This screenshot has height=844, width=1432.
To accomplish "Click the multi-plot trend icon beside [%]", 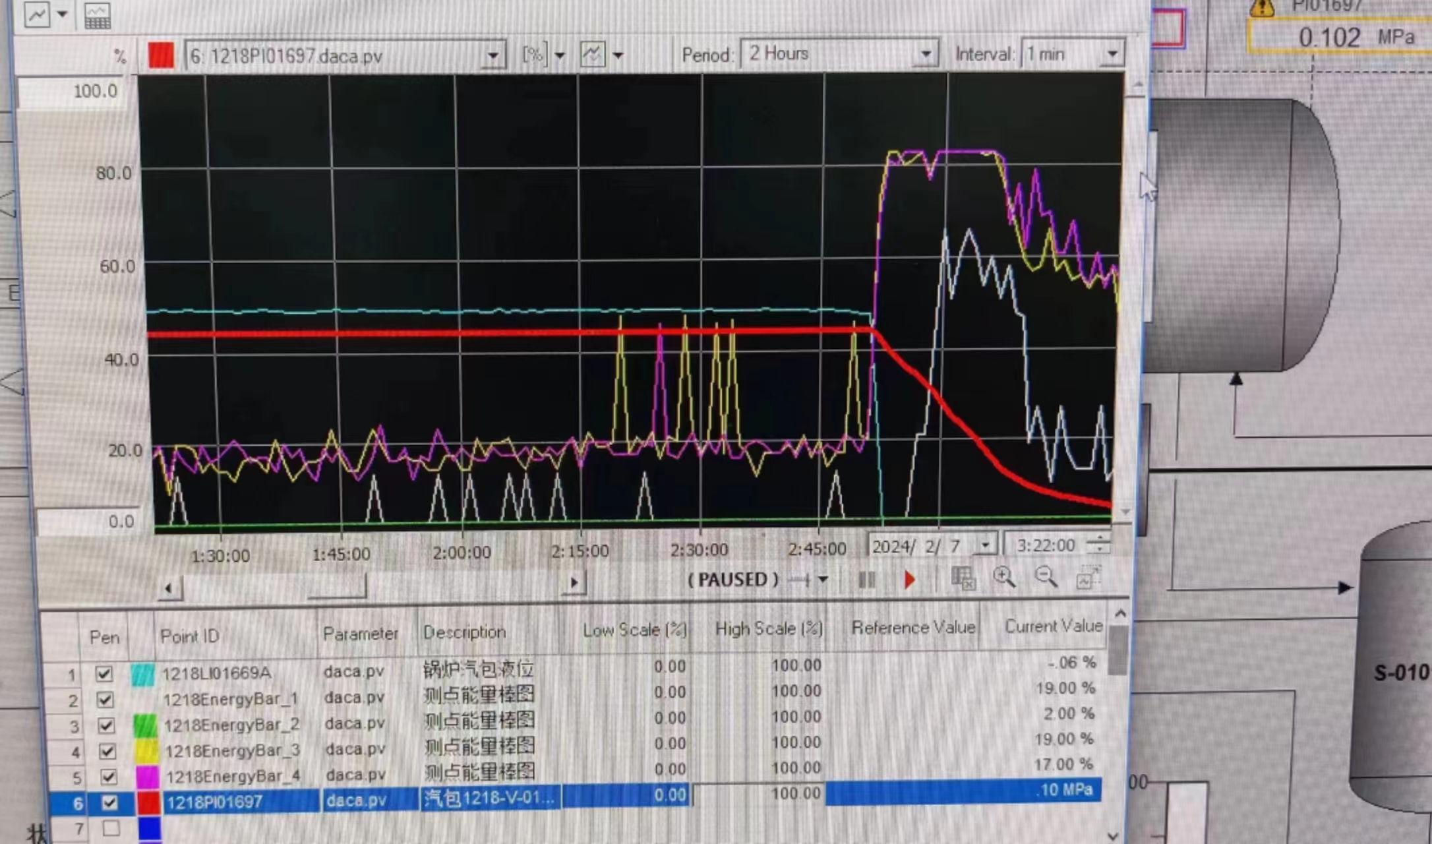I will [x=592, y=54].
